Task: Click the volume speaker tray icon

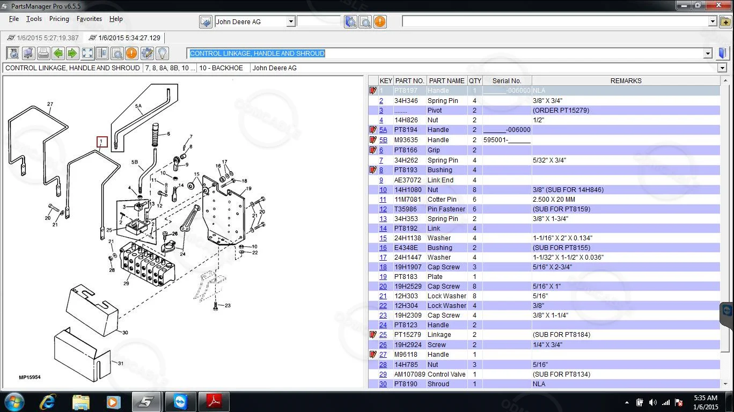Action: click(652, 402)
